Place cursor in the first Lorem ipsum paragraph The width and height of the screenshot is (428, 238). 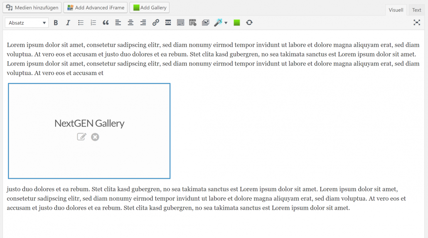click(x=213, y=59)
